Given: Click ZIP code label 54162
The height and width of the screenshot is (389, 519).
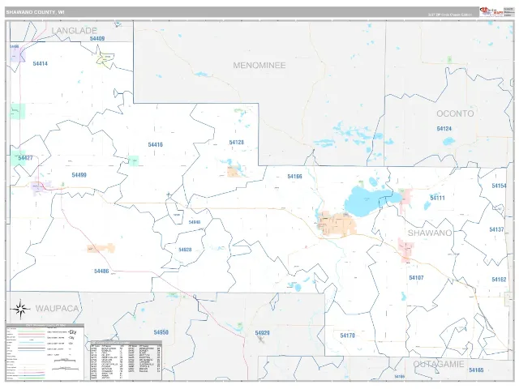Looking at the screenshot, I should tap(499, 280).
